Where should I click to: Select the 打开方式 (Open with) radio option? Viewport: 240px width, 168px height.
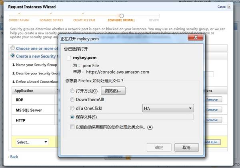tap(72, 91)
